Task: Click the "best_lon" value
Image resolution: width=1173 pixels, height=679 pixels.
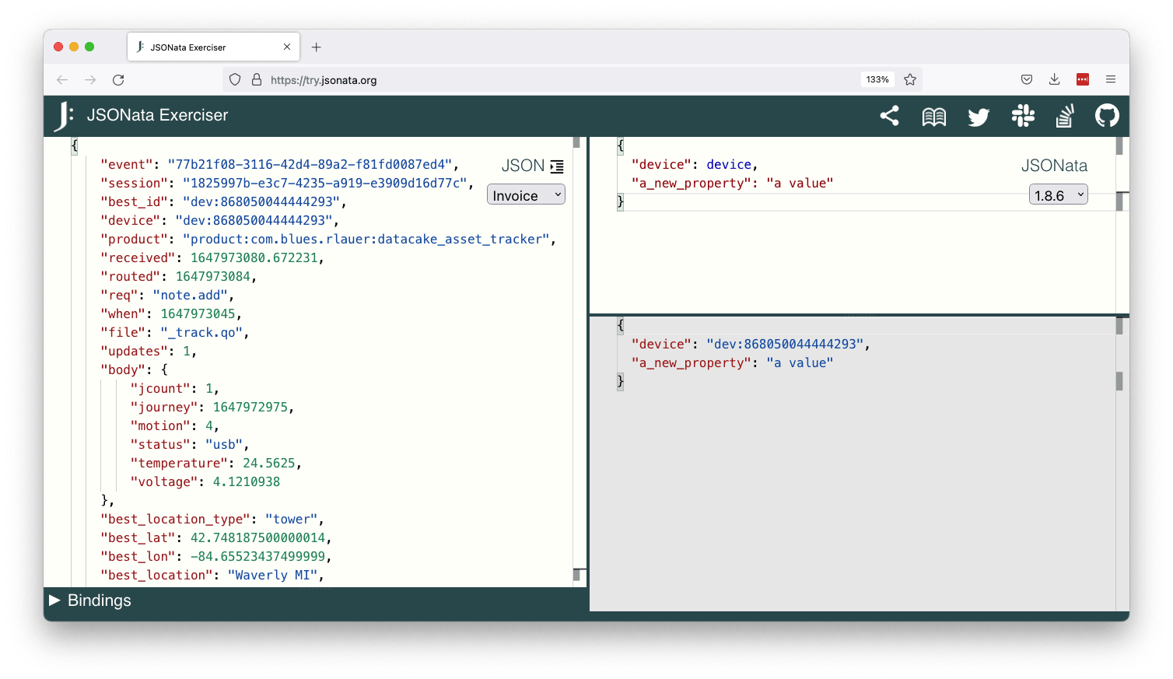Action: pos(258,556)
